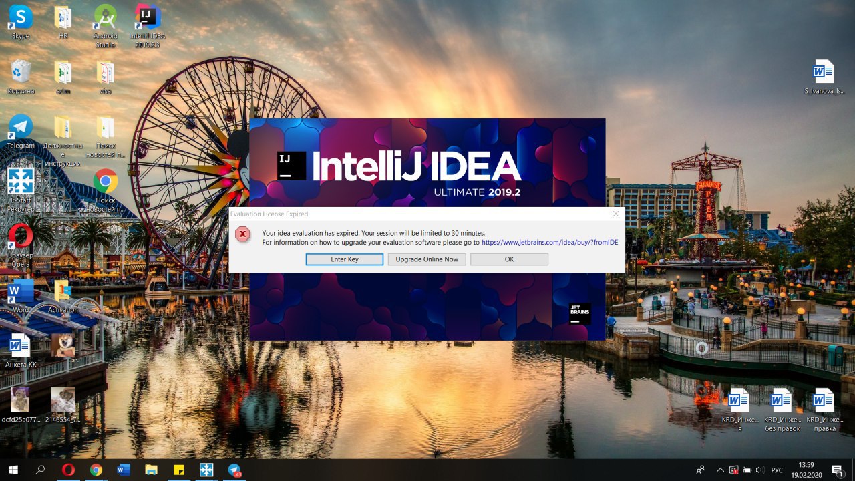Viewport: 855px width, 481px height.
Task: Select the 2146554_7 image file
Action: point(63,405)
